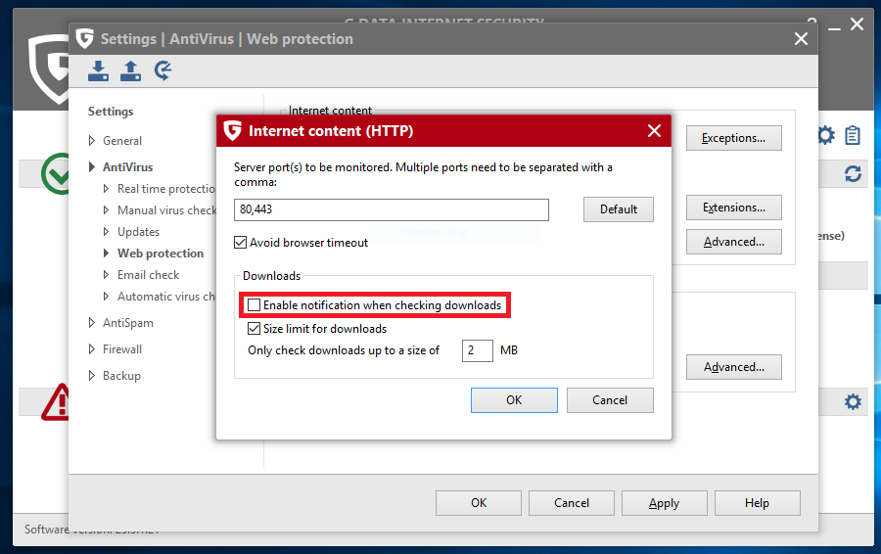Click the clipboard log icon in main window
Image resolution: width=881 pixels, height=554 pixels.
point(853,135)
